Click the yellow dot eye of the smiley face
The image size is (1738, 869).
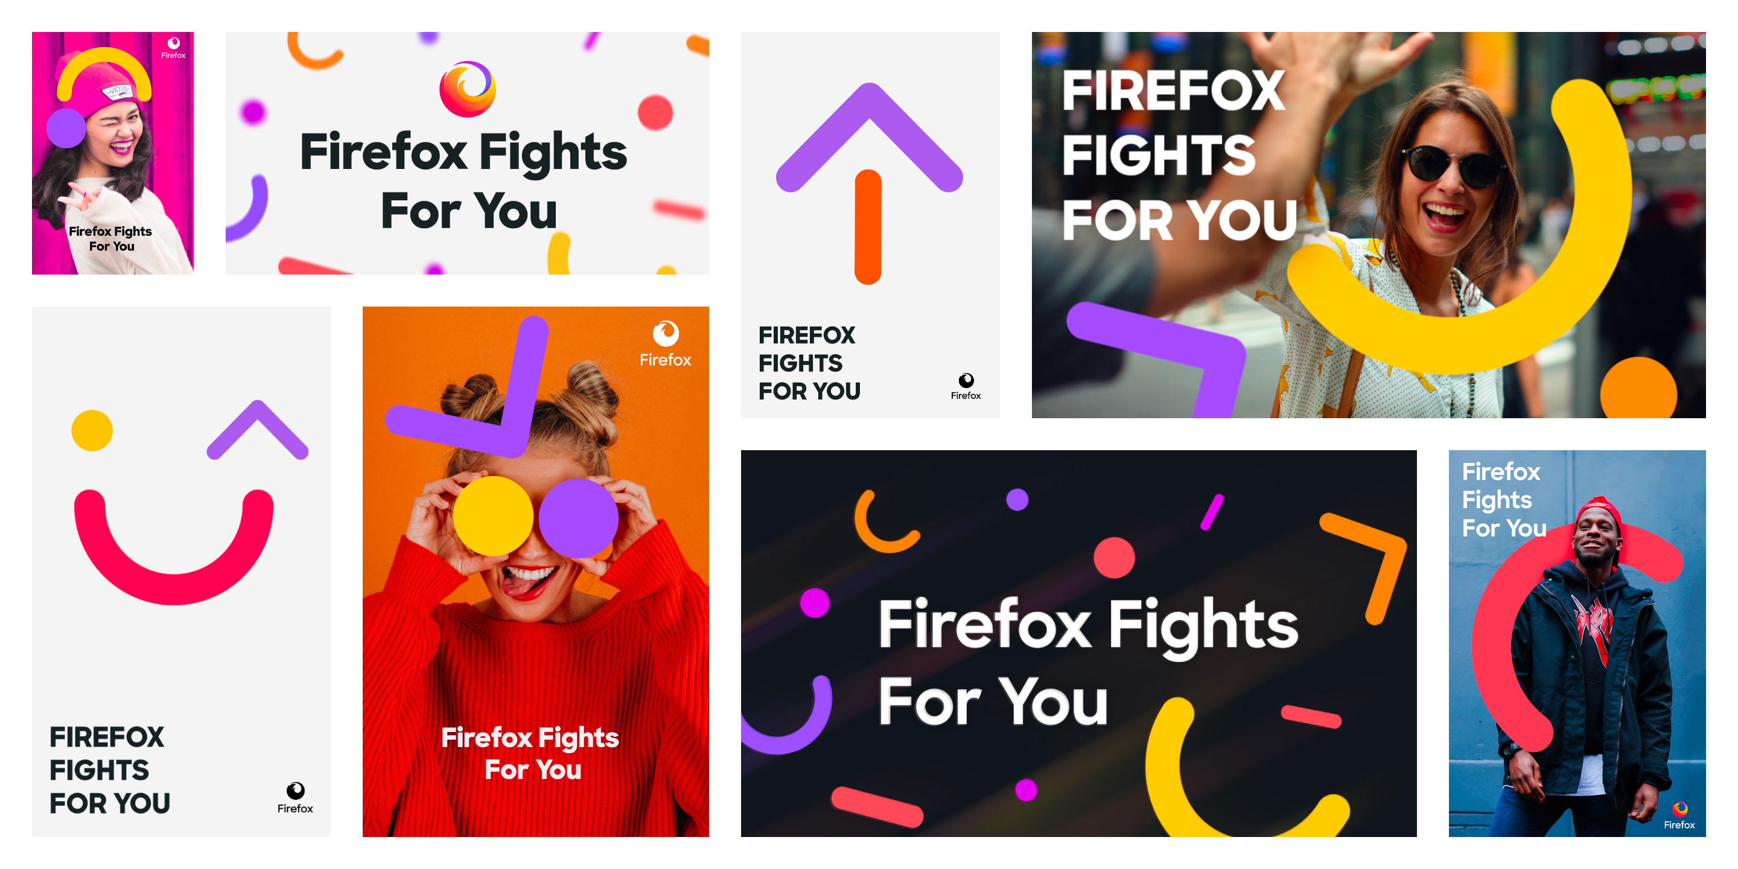coord(92,430)
